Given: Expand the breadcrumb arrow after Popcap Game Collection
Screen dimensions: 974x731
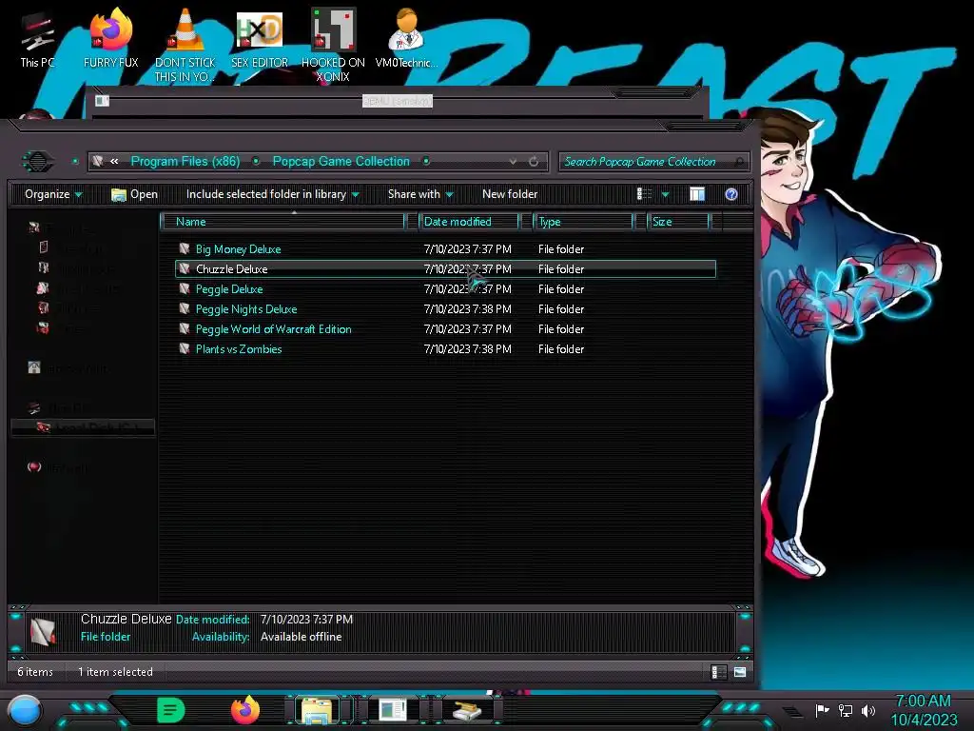Looking at the screenshot, I should click(426, 162).
